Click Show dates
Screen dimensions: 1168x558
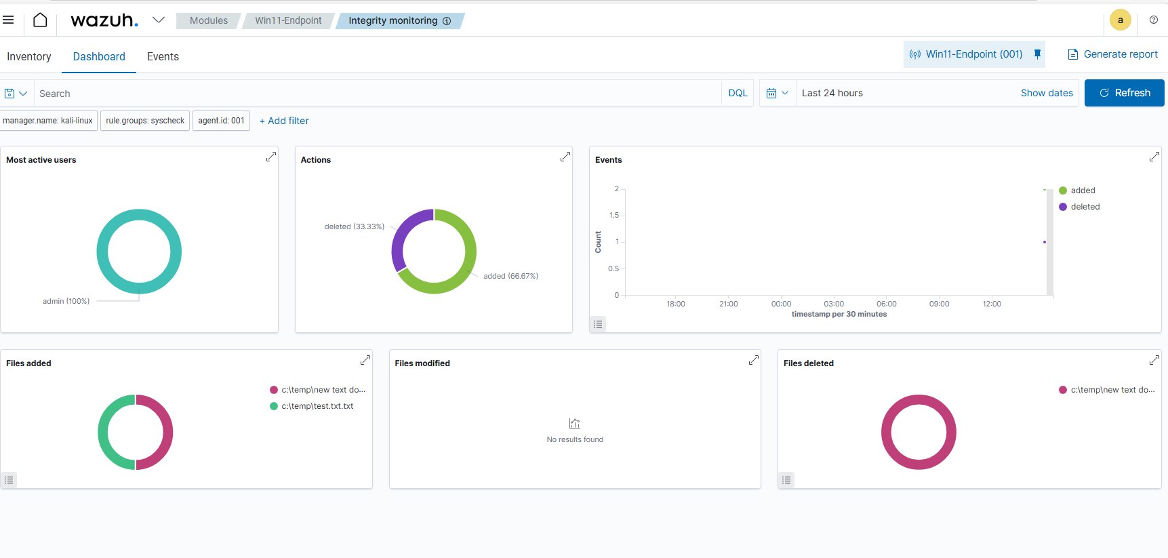pos(1047,94)
